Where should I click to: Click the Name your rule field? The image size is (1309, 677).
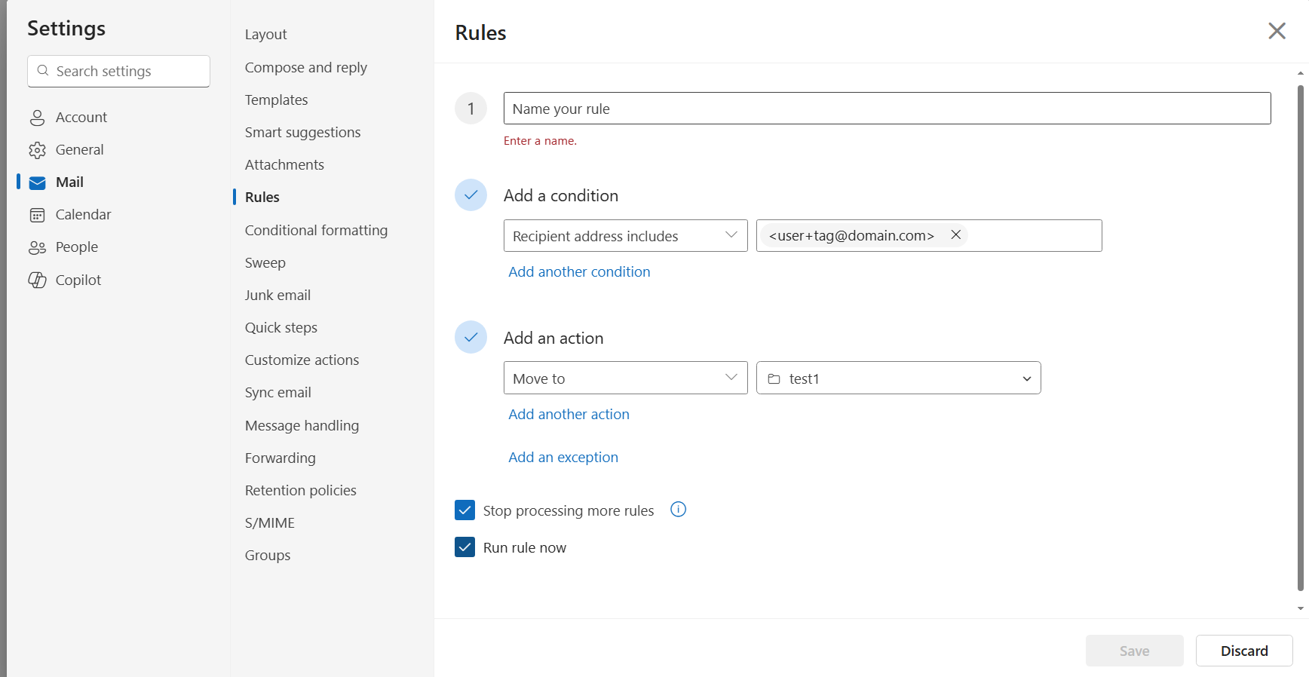pos(887,109)
